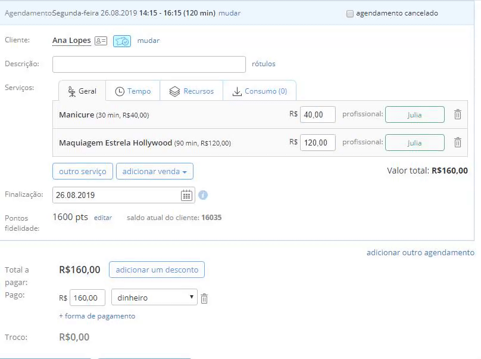Click the 14:15 - 16:15 (120 min) time text

tap(177, 13)
